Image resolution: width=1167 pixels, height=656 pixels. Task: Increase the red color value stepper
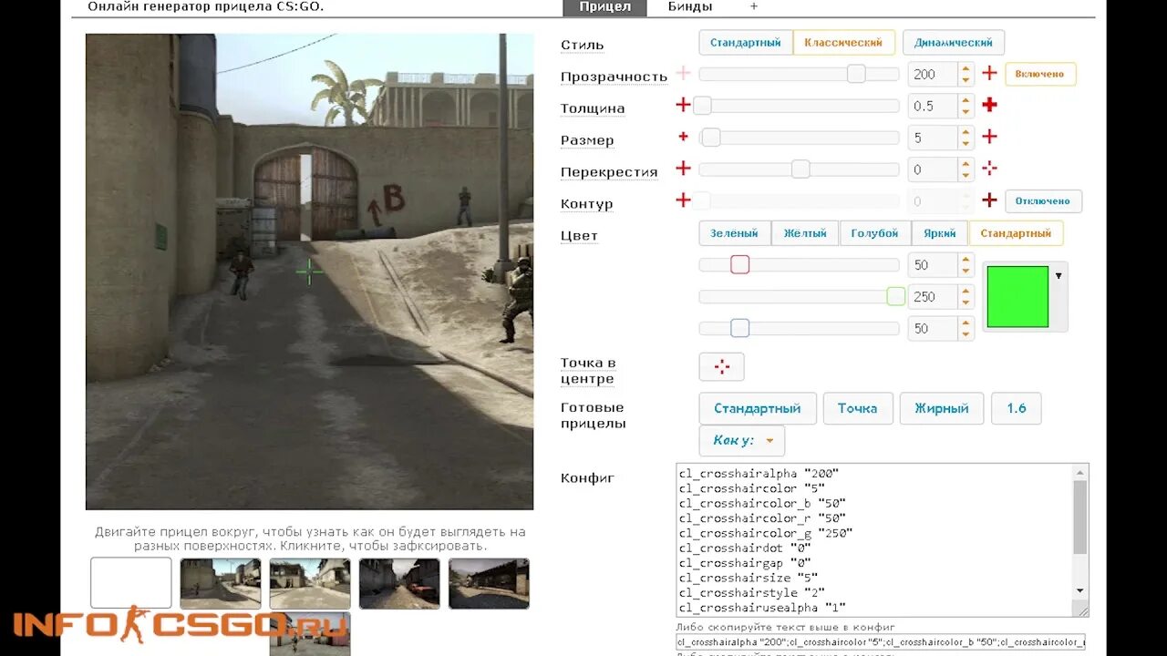(x=966, y=260)
